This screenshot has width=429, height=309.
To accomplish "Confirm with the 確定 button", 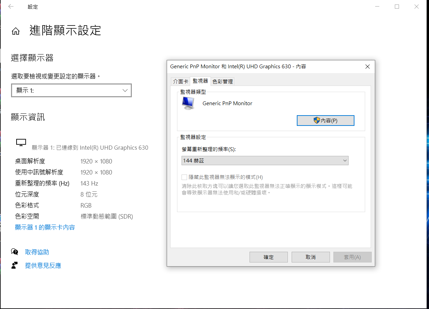I will (x=269, y=257).
